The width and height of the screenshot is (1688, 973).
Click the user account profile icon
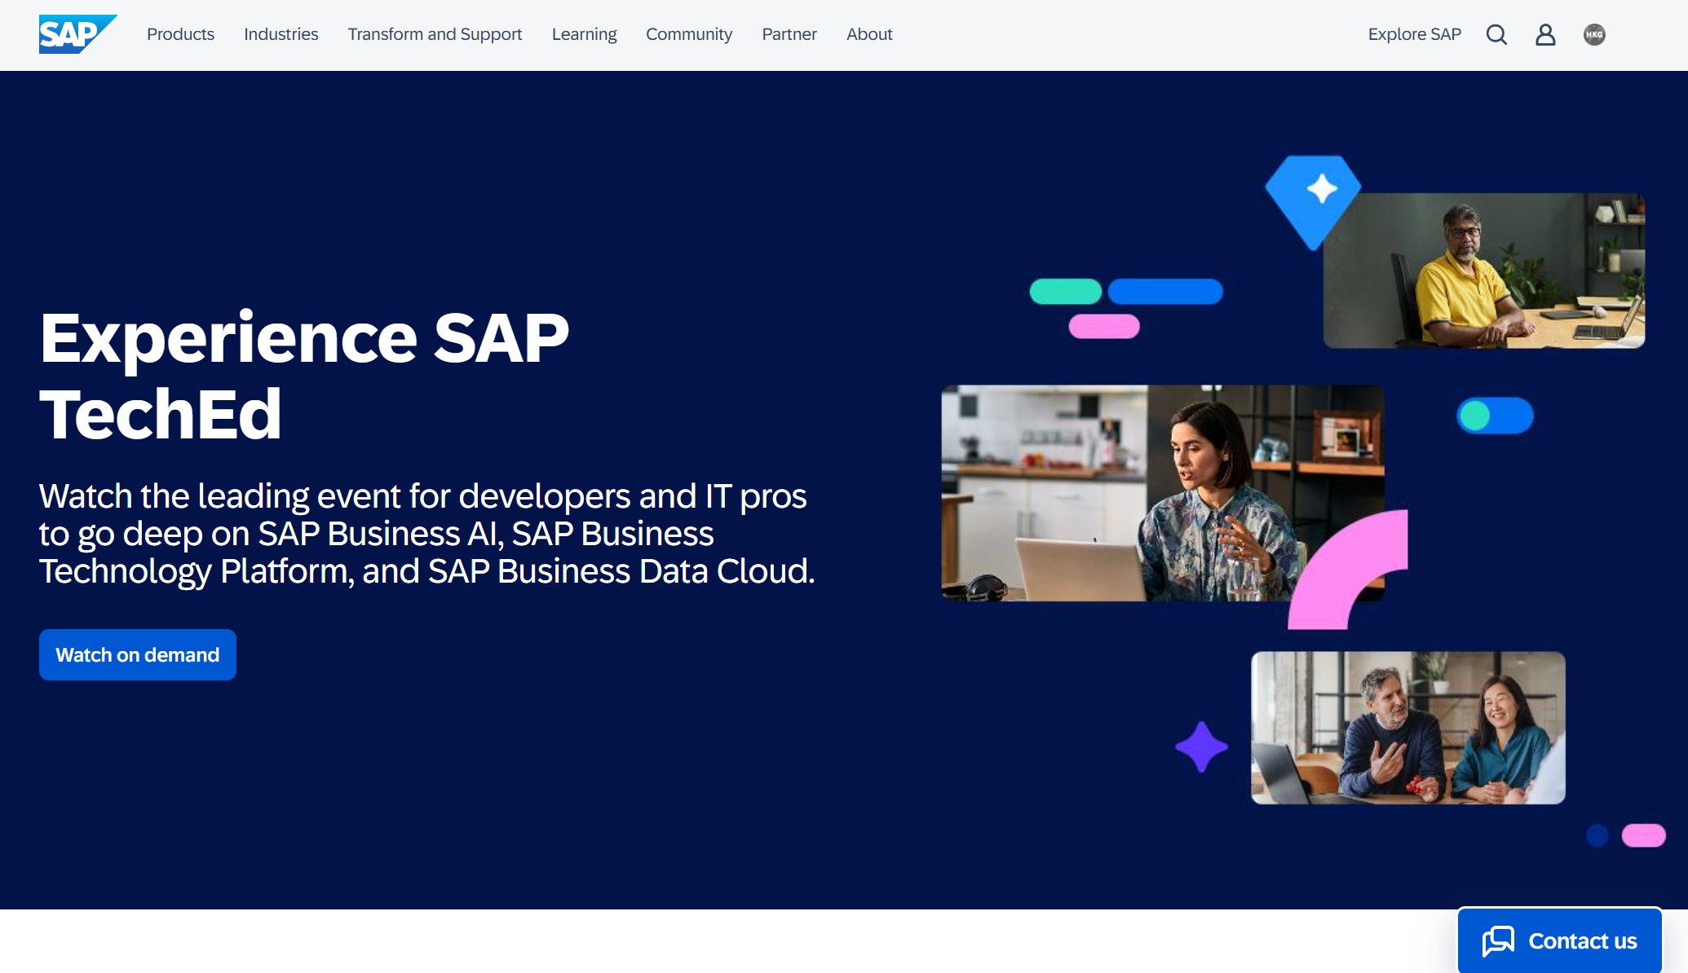[x=1545, y=34]
